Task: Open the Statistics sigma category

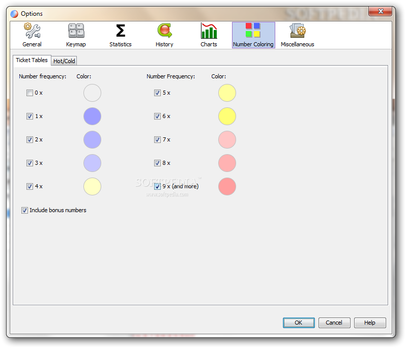Action: pos(121,35)
